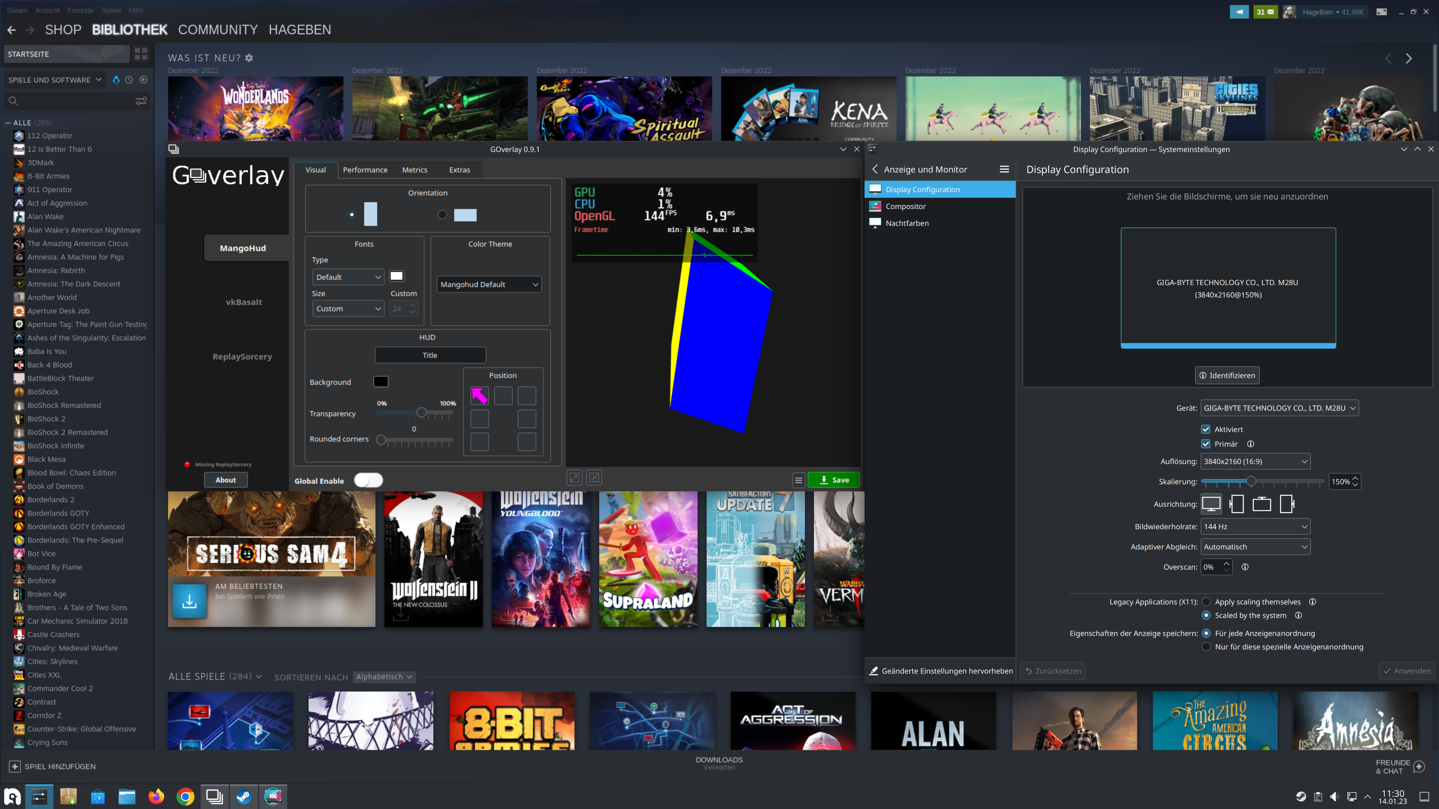The width and height of the screenshot is (1439, 809).
Task: Click the pink top-left position arrow
Action: pyautogui.click(x=479, y=396)
